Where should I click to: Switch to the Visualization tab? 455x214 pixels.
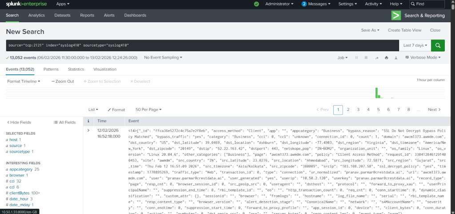(x=105, y=69)
